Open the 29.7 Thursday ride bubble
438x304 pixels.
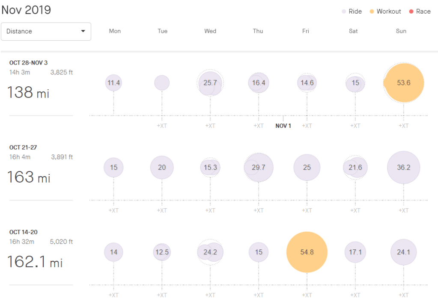259,168
